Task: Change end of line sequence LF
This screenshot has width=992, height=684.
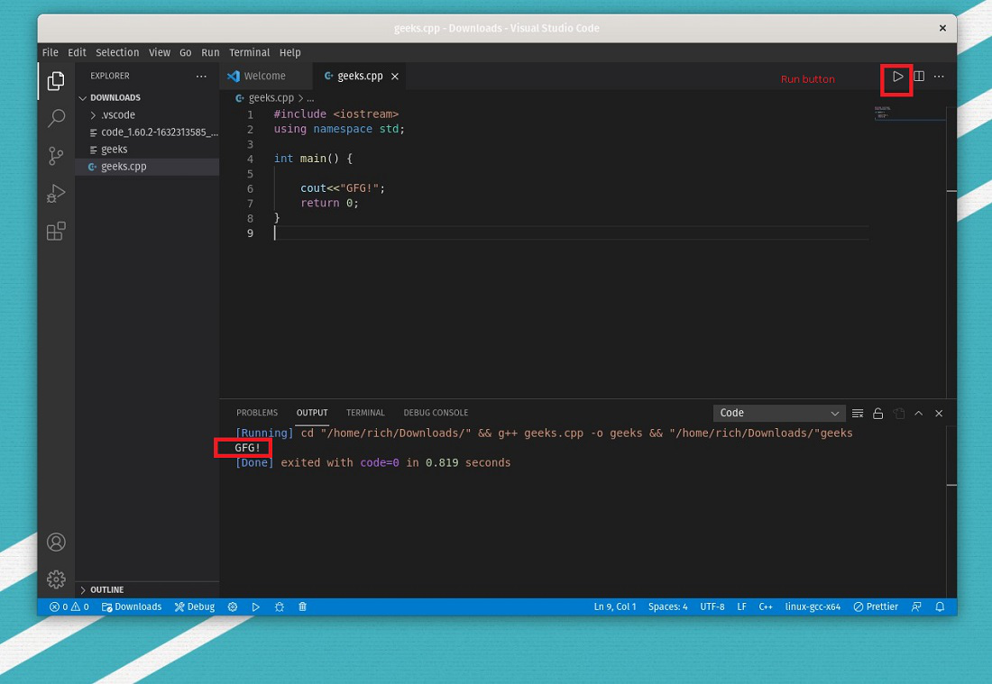Action: point(741,606)
